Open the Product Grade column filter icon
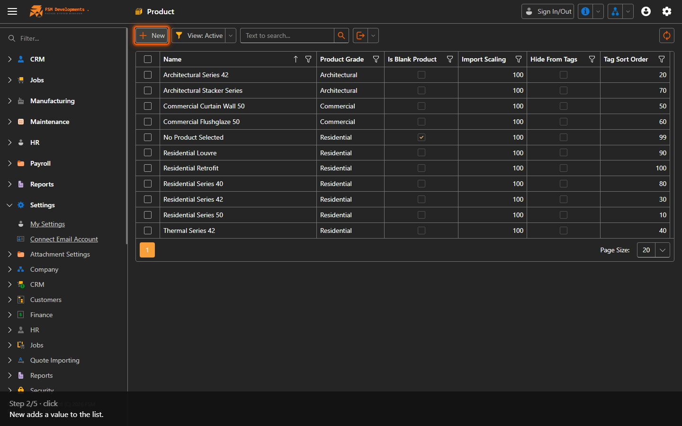Viewport: 682px width, 426px height. point(376,59)
